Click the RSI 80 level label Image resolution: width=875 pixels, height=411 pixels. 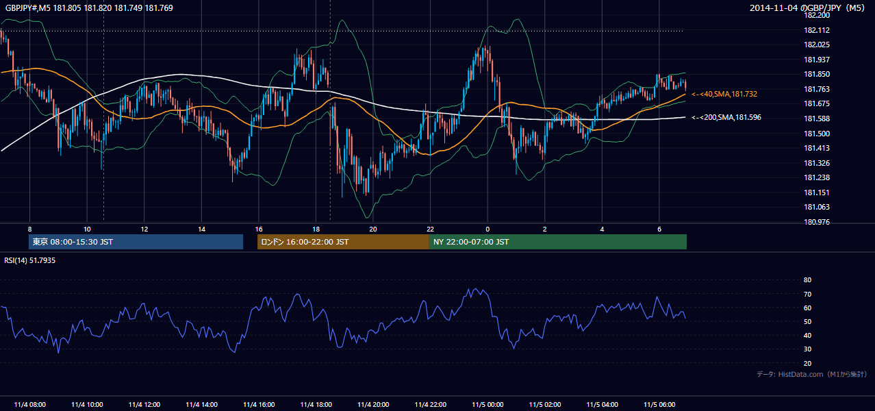click(807, 280)
